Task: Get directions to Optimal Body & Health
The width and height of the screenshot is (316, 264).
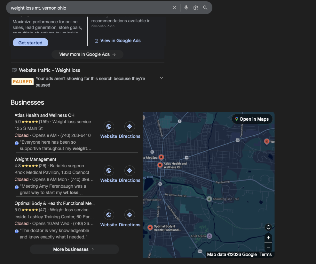Action: click(130, 215)
